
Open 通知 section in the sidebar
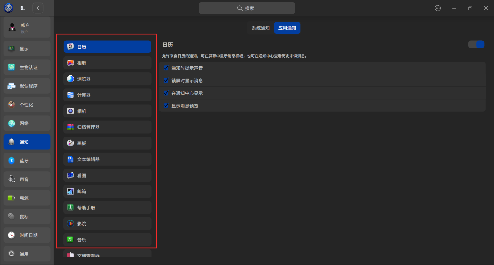click(27, 142)
